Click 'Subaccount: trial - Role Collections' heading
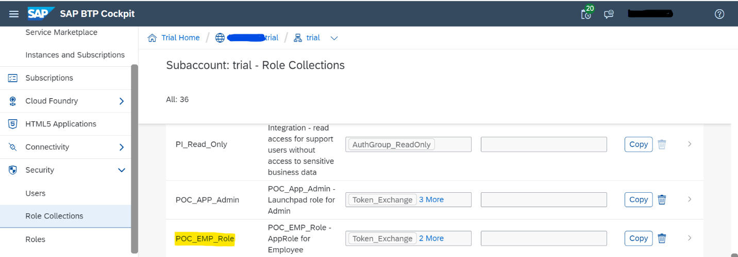Viewport: 738px width, 257px height. [256, 65]
